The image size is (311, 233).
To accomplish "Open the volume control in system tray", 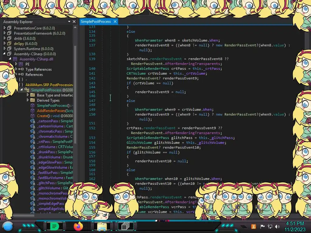I will pyautogui.click(x=277, y=226).
